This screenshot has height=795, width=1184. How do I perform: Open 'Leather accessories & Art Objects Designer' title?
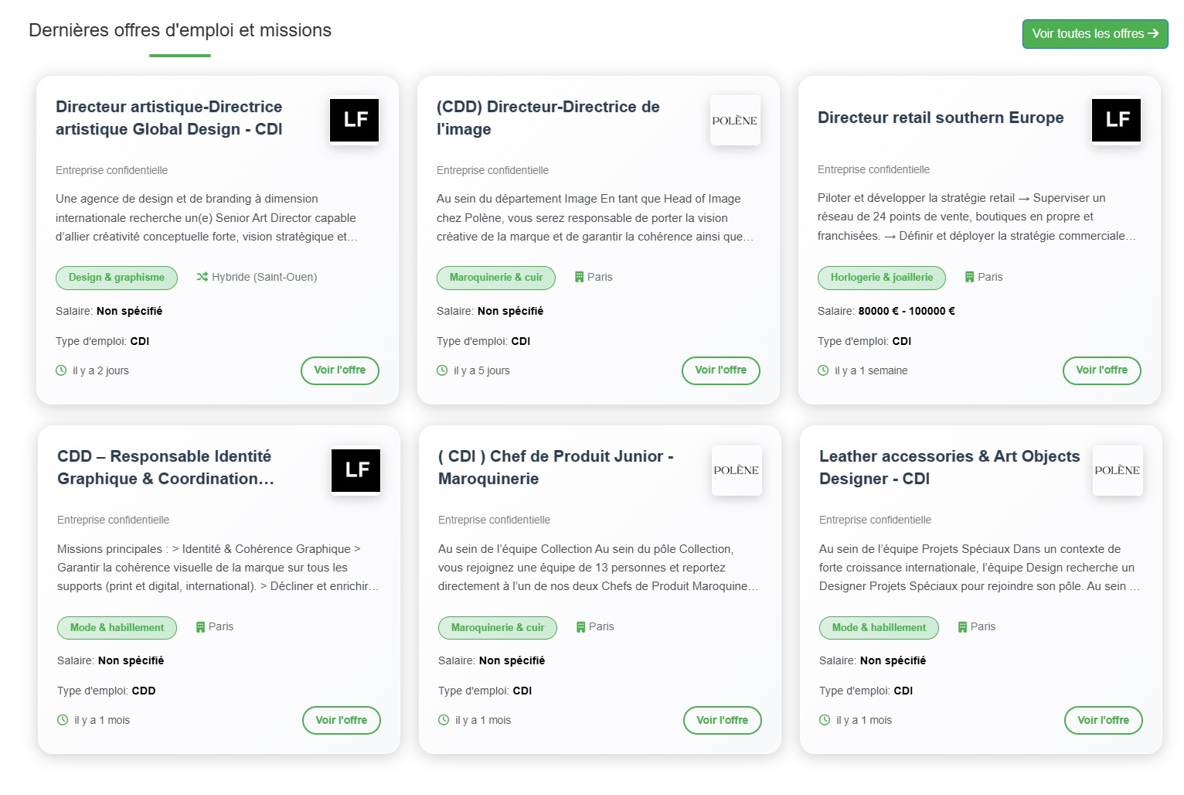(x=949, y=467)
